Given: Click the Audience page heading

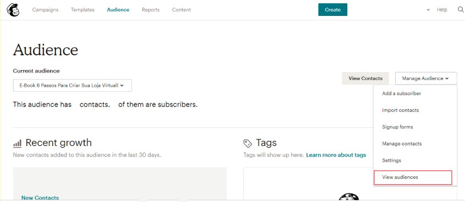Looking at the screenshot, I should point(45,50).
